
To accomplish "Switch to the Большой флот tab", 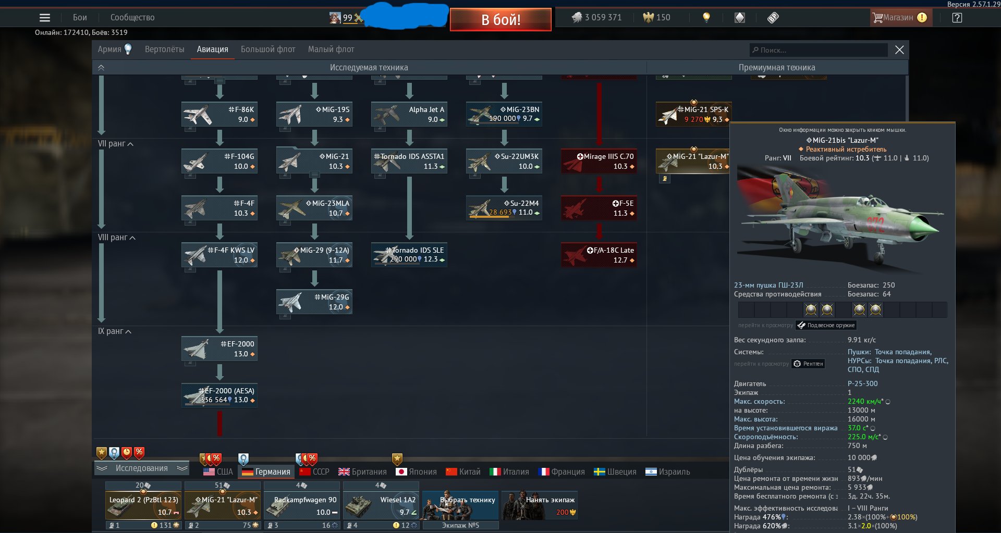I will [x=268, y=49].
